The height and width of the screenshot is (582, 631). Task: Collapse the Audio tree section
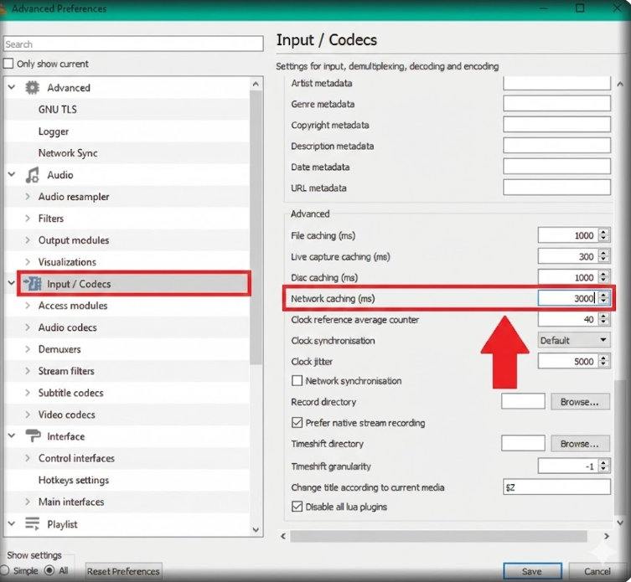tap(12, 174)
